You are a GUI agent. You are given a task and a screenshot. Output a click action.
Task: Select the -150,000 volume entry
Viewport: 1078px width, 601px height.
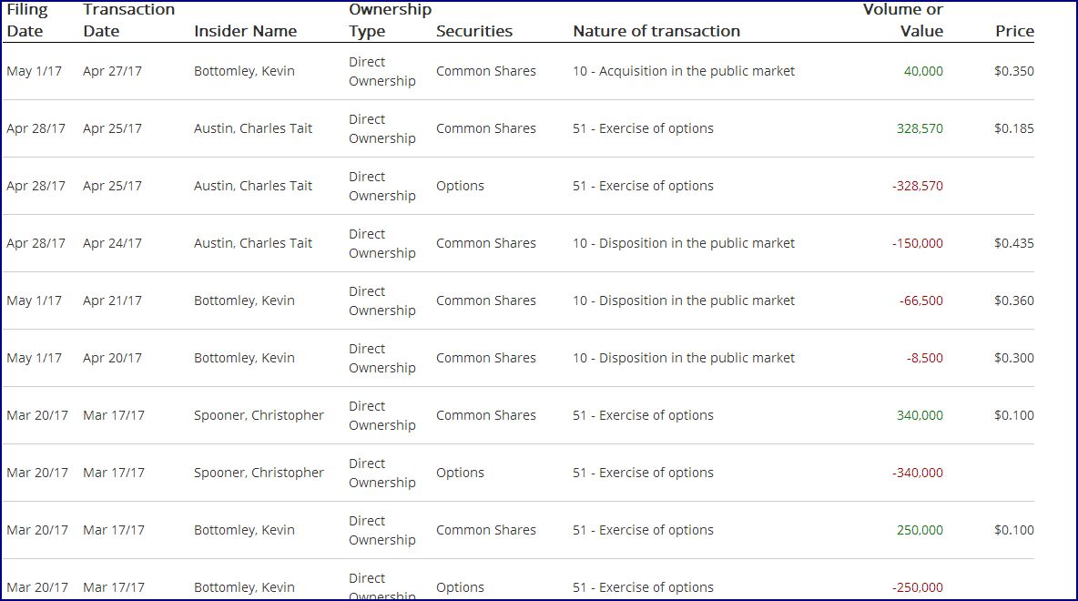(x=918, y=243)
